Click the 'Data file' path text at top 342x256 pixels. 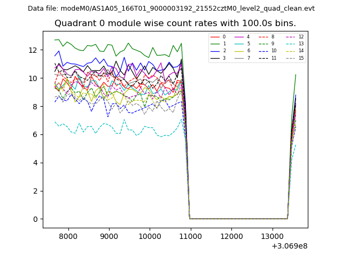click(x=171, y=9)
